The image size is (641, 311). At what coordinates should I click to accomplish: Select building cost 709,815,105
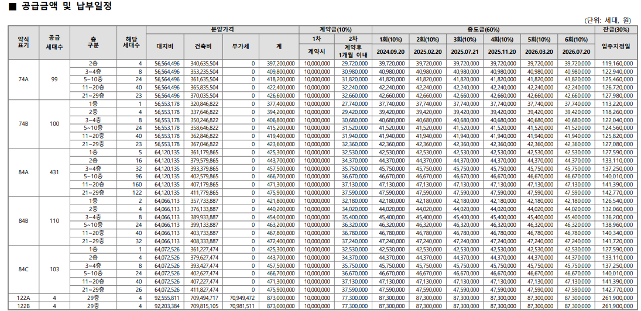click(204, 306)
